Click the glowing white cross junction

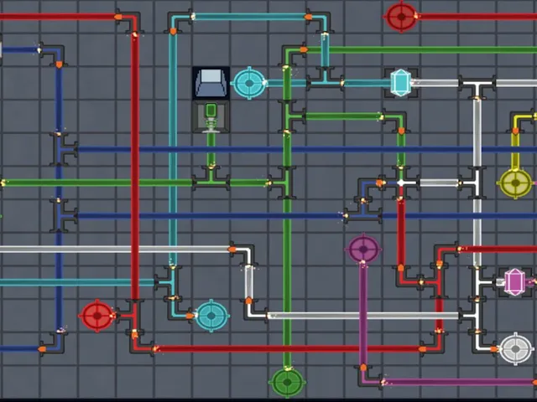401,183
